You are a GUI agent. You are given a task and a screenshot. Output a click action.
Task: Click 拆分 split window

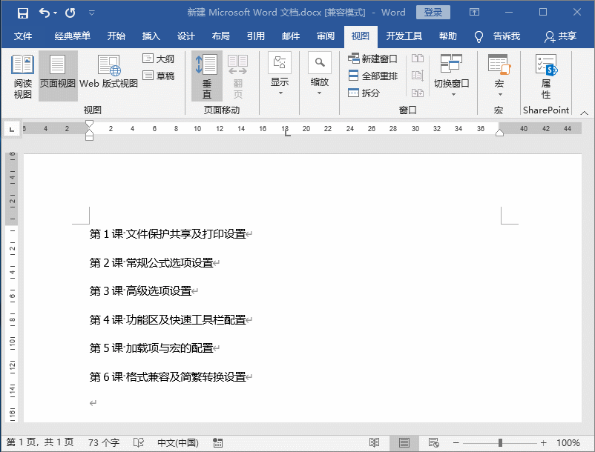pos(364,93)
